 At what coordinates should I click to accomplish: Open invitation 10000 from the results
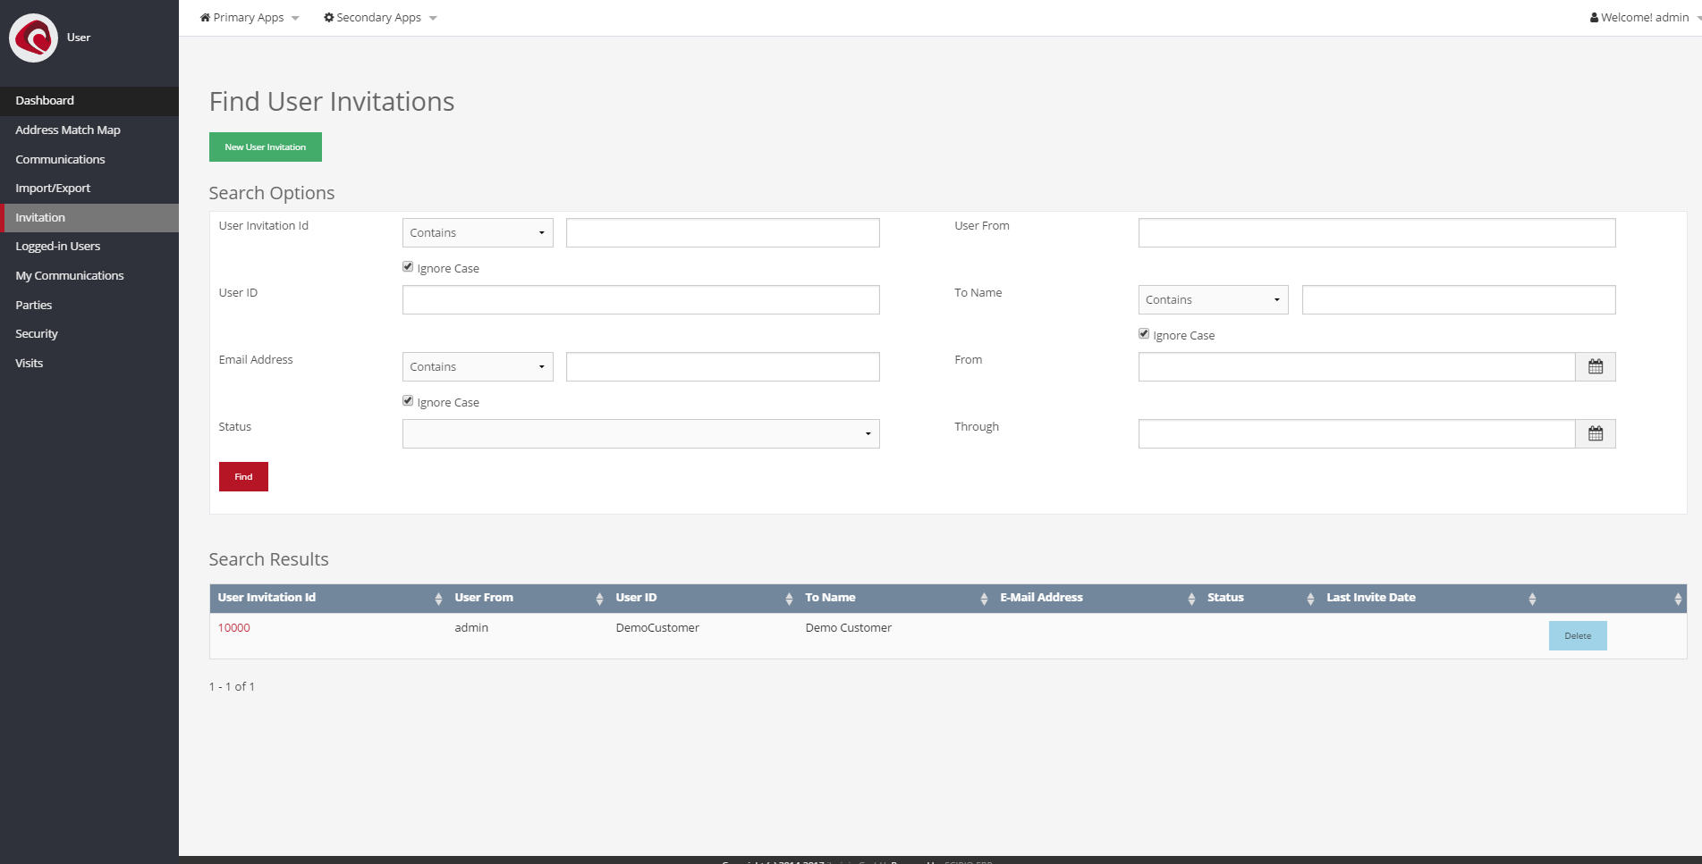[233, 627]
